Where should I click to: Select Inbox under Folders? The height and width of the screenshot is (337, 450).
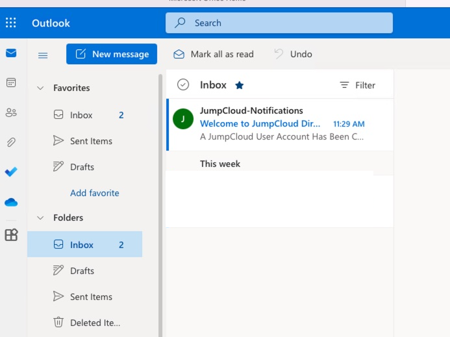pos(85,244)
